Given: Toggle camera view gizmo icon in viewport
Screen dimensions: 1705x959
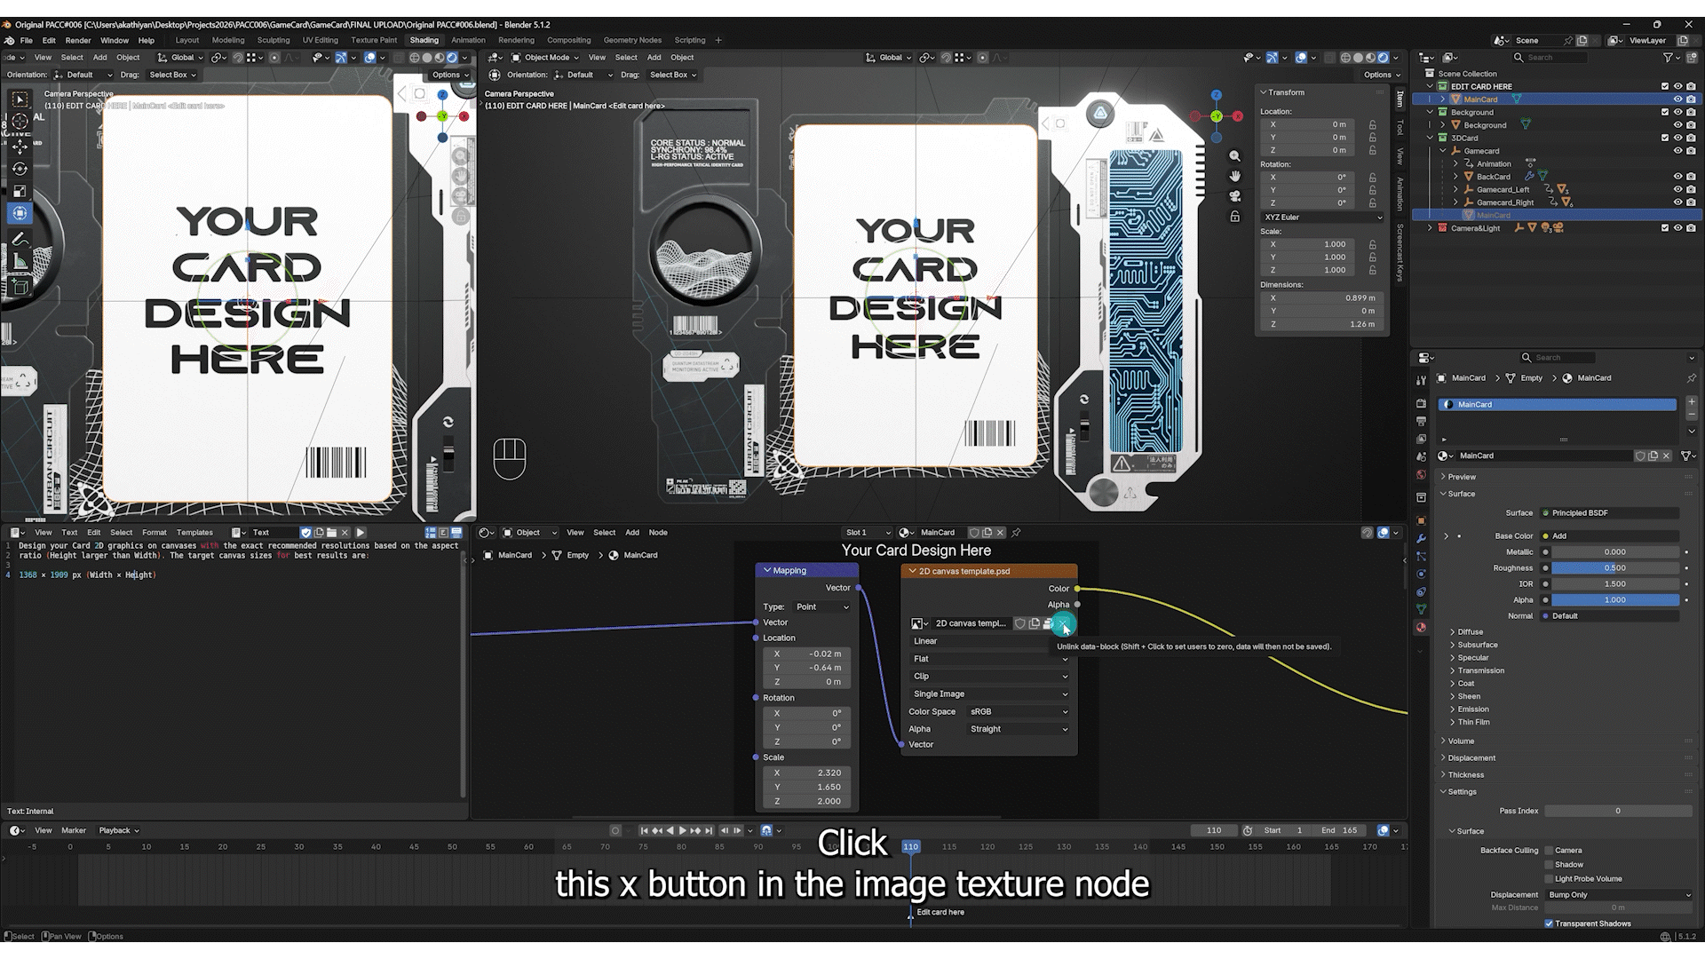Looking at the screenshot, I should pos(1234,196).
